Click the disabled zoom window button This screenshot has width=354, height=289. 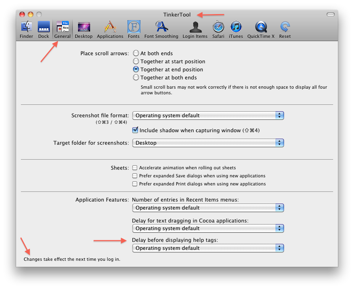(x=39, y=15)
